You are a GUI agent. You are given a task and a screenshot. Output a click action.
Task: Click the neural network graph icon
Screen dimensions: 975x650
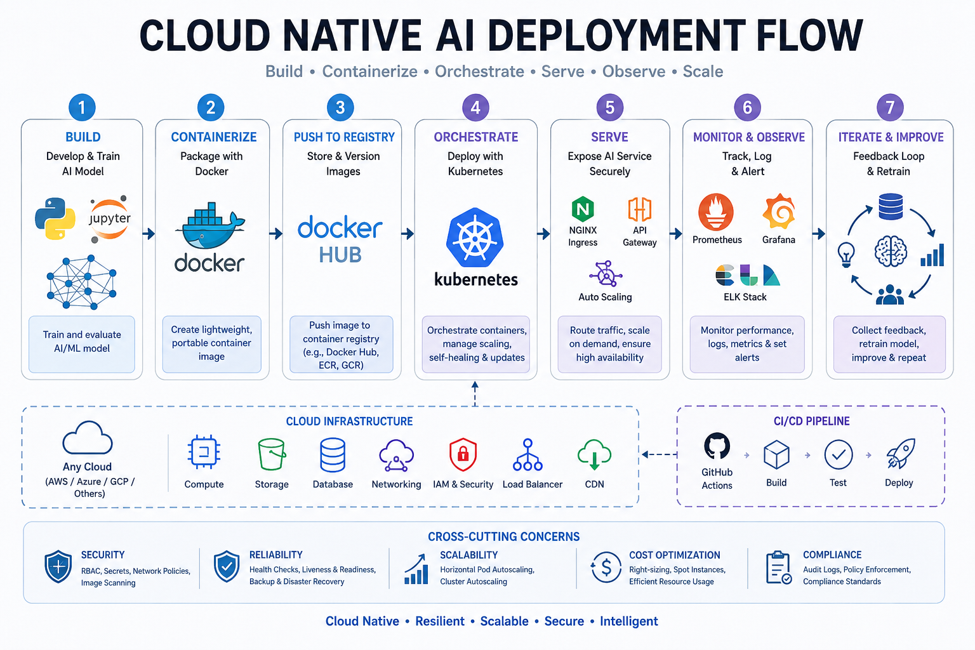tap(82, 282)
